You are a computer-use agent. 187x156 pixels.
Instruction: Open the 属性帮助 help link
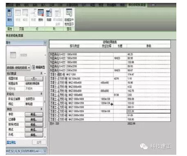[x=11, y=142]
